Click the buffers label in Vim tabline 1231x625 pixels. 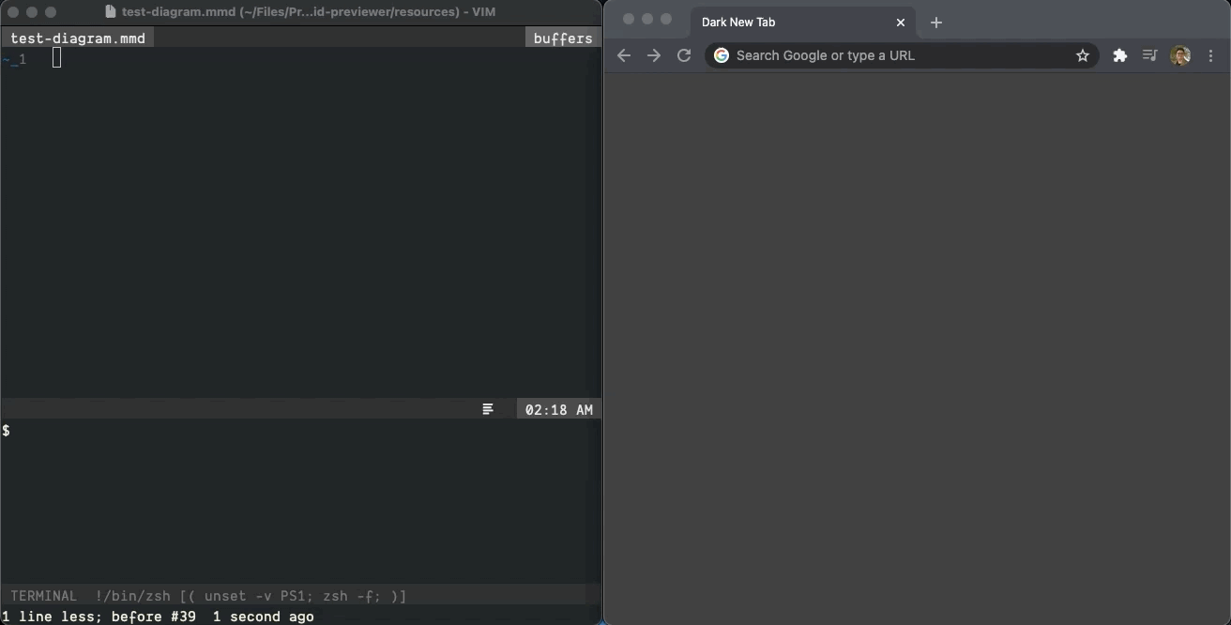coord(563,38)
